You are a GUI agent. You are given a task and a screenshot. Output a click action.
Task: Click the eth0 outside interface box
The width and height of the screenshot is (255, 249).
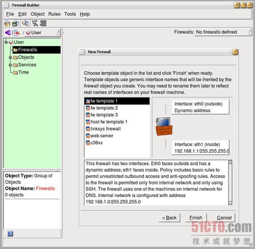click(x=200, y=107)
